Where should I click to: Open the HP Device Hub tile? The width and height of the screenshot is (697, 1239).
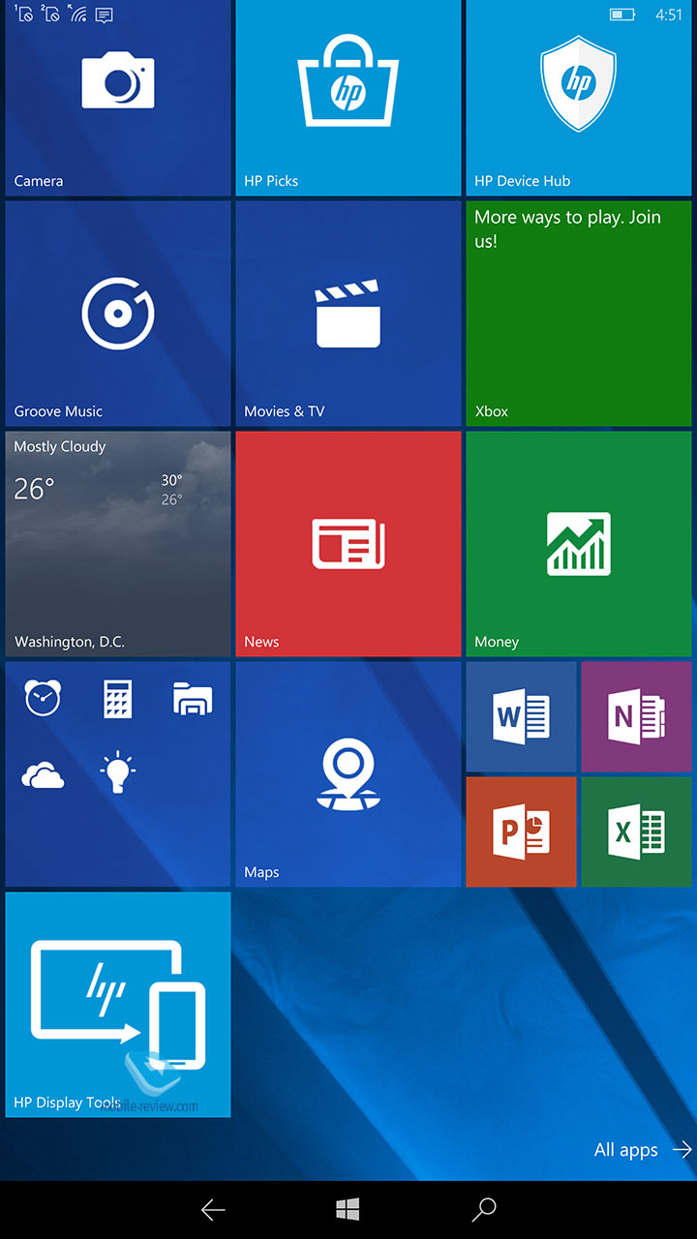579,98
